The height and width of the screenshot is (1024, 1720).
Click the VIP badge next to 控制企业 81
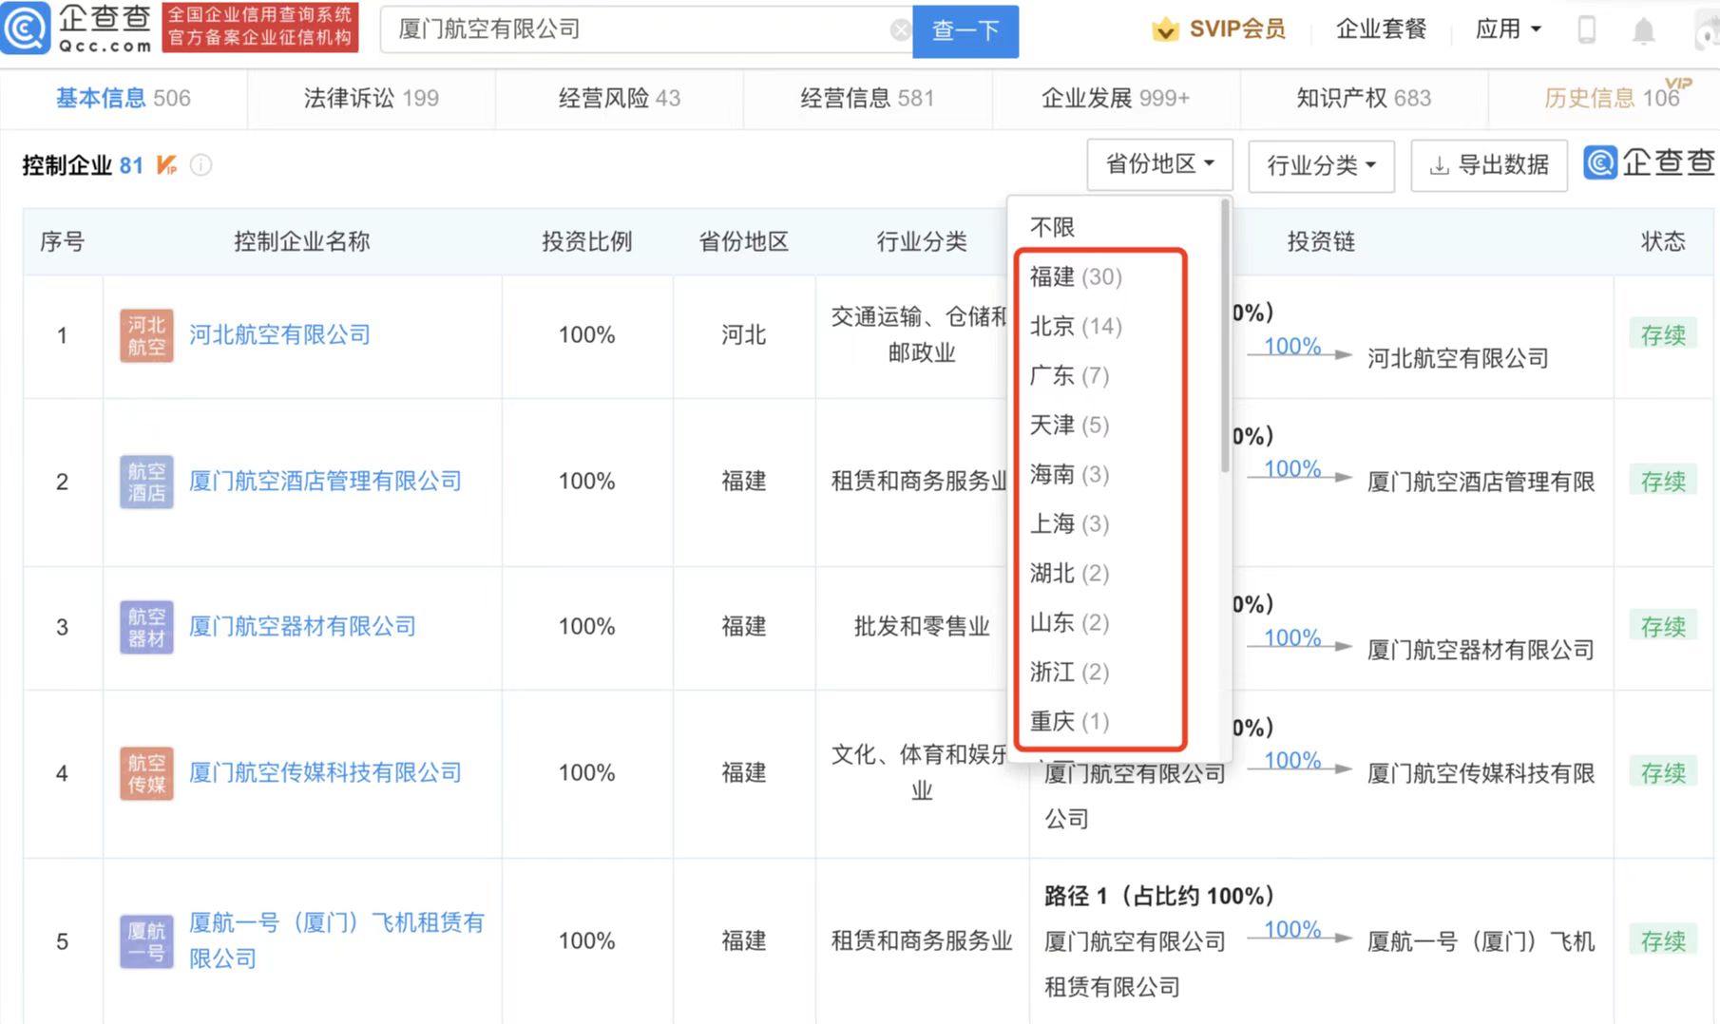pyautogui.click(x=166, y=165)
